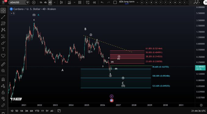Select the K circle quick-access button
The height and width of the screenshot is (114, 207).
(170, 2)
